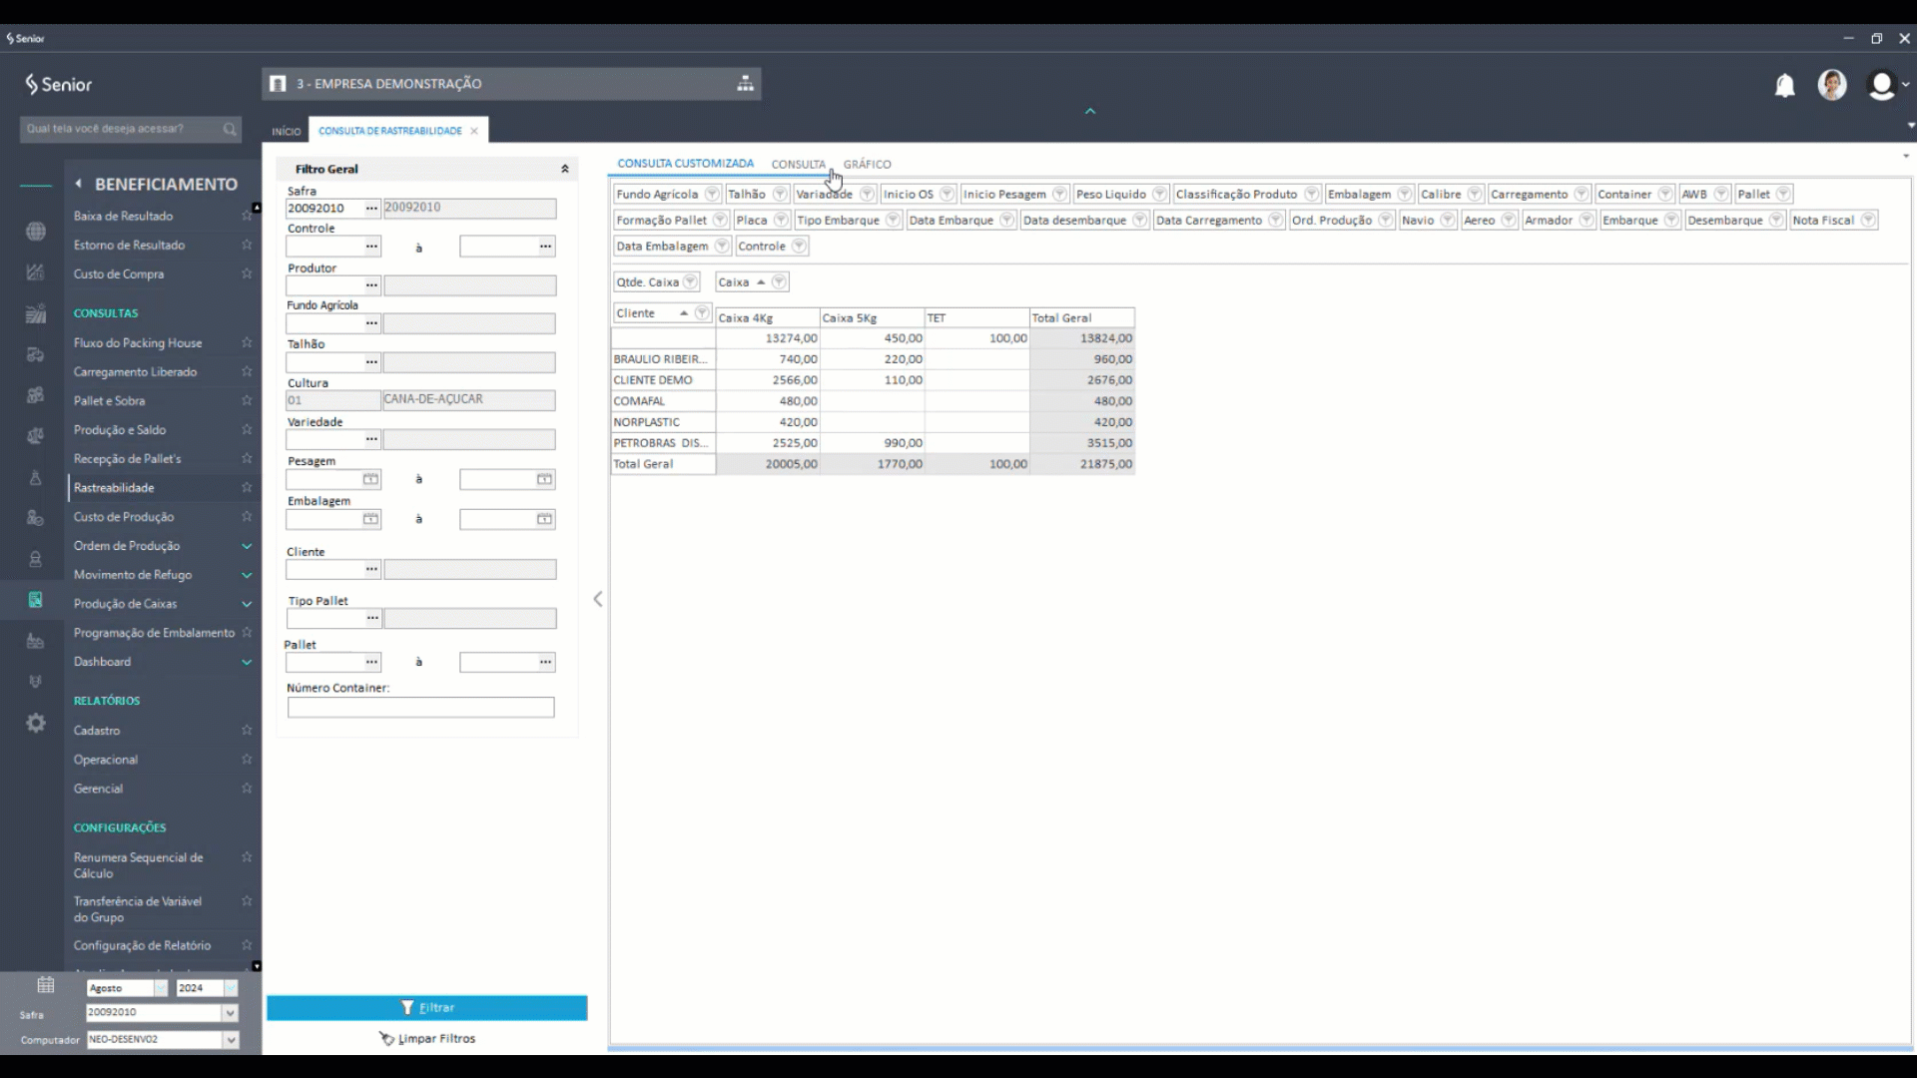The height and width of the screenshot is (1078, 1917).
Task: Open the company hierarchy icon
Action: coord(745,84)
